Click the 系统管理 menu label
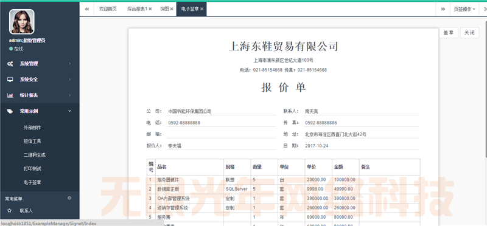 [29, 64]
